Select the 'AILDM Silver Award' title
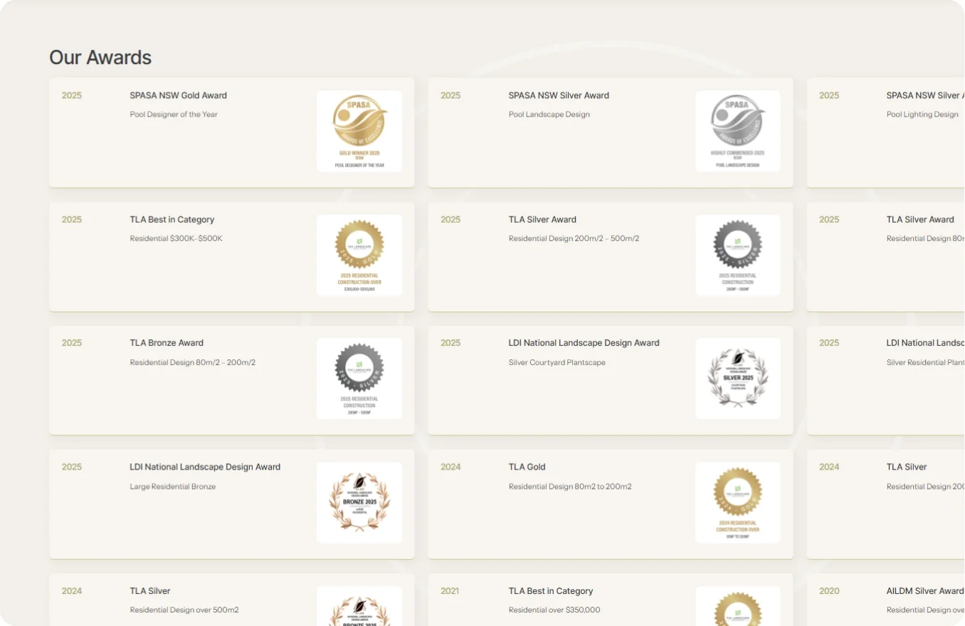The height and width of the screenshot is (626, 965). [925, 591]
